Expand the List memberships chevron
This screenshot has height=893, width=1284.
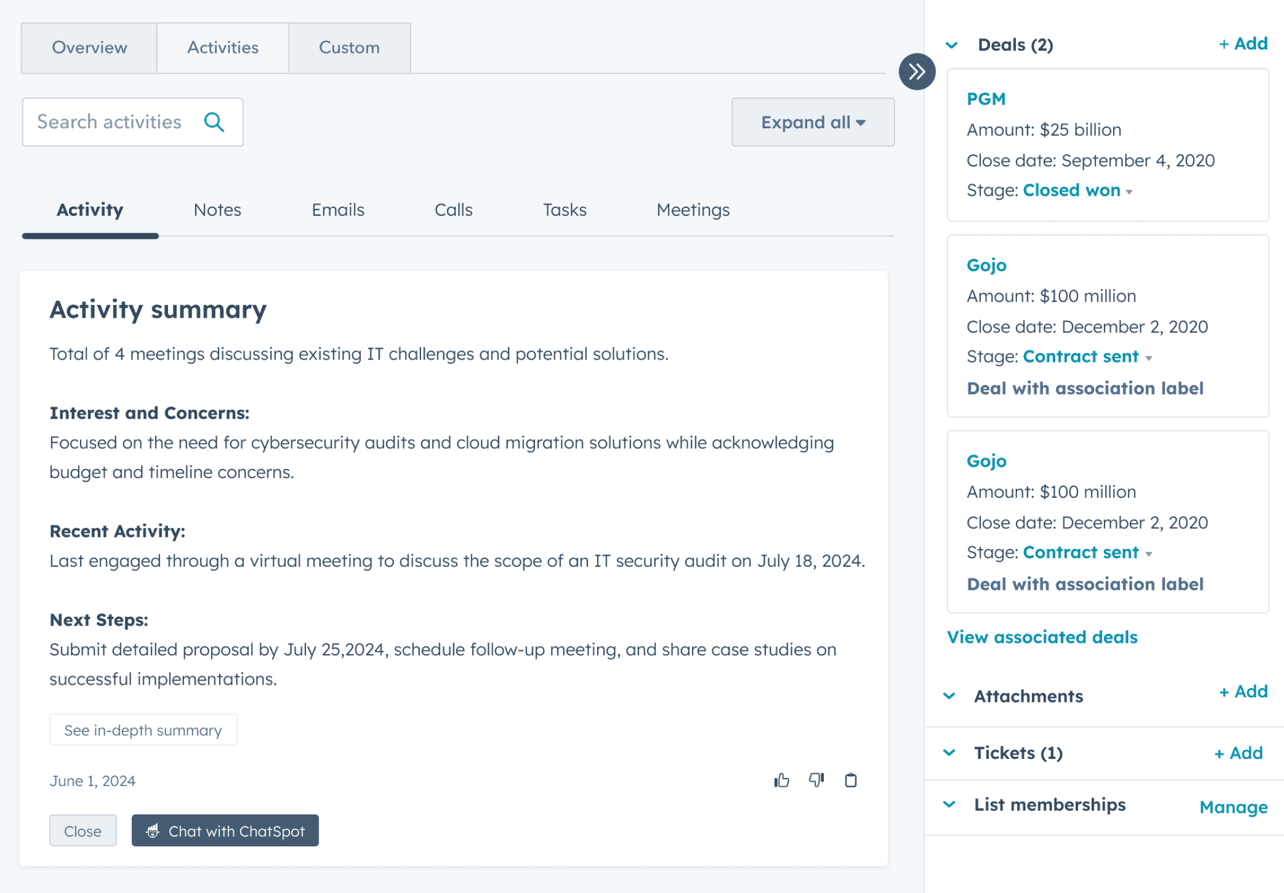(x=950, y=804)
